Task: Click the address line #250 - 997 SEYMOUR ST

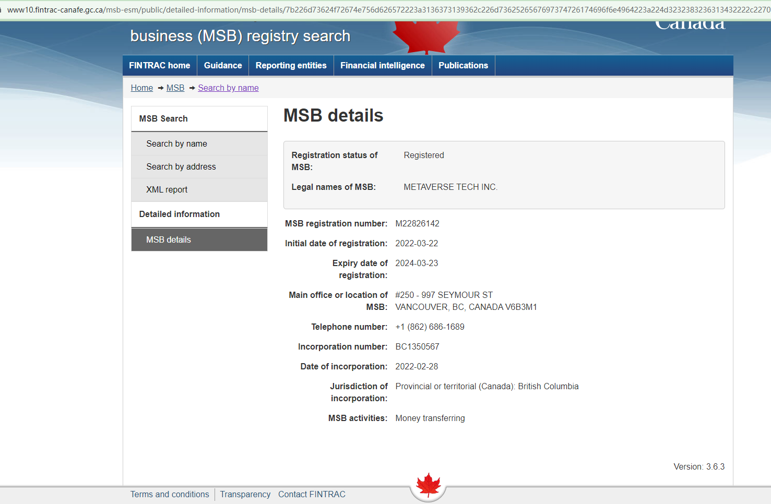Action: point(444,295)
